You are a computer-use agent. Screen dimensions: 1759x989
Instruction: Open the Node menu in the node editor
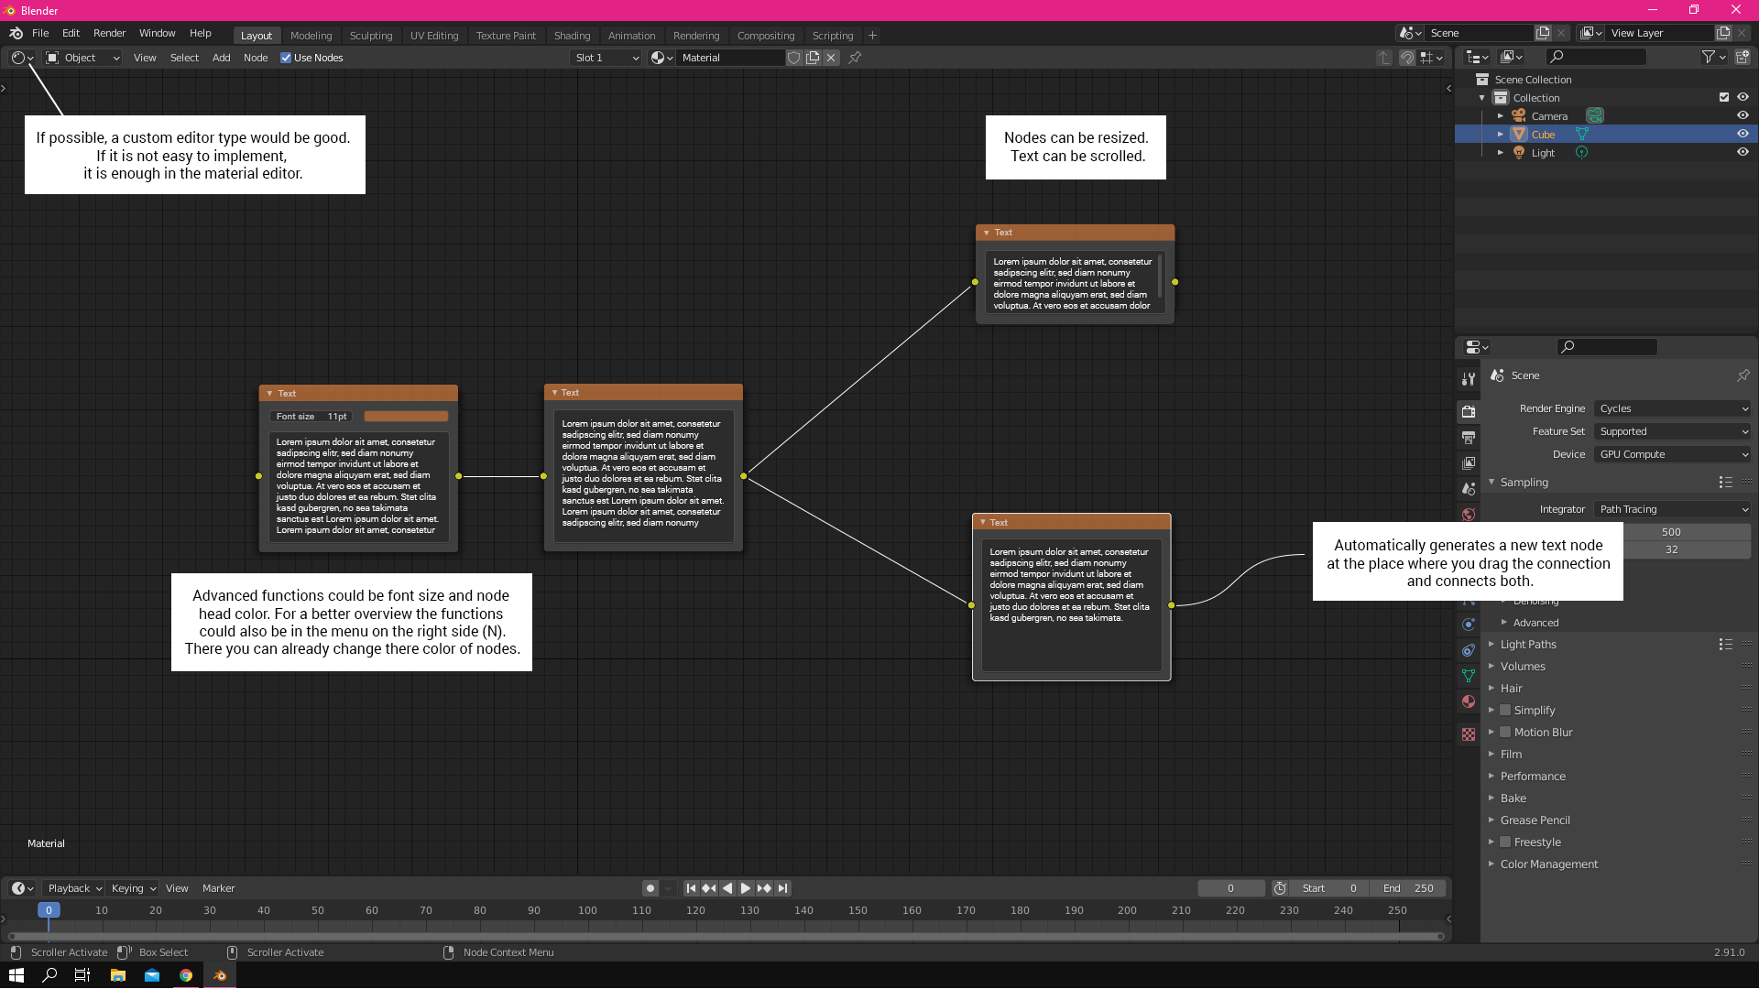(256, 58)
